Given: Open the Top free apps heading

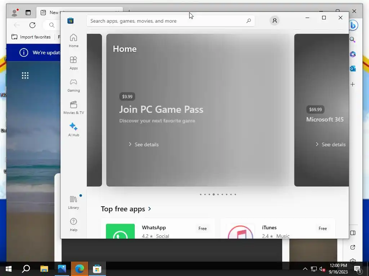Looking at the screenshot, I should pos(123,209).
